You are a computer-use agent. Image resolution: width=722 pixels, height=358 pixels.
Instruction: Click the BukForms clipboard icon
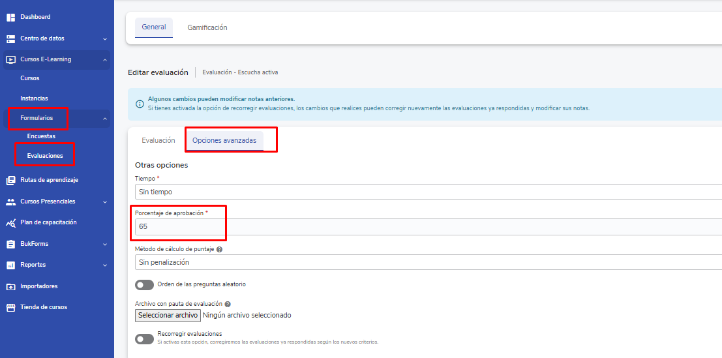click(10, 244)
